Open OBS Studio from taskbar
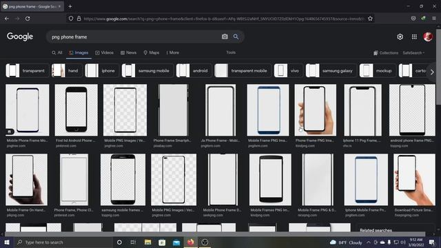The width and height of the screenshot is (441, 248). point(205,242)
